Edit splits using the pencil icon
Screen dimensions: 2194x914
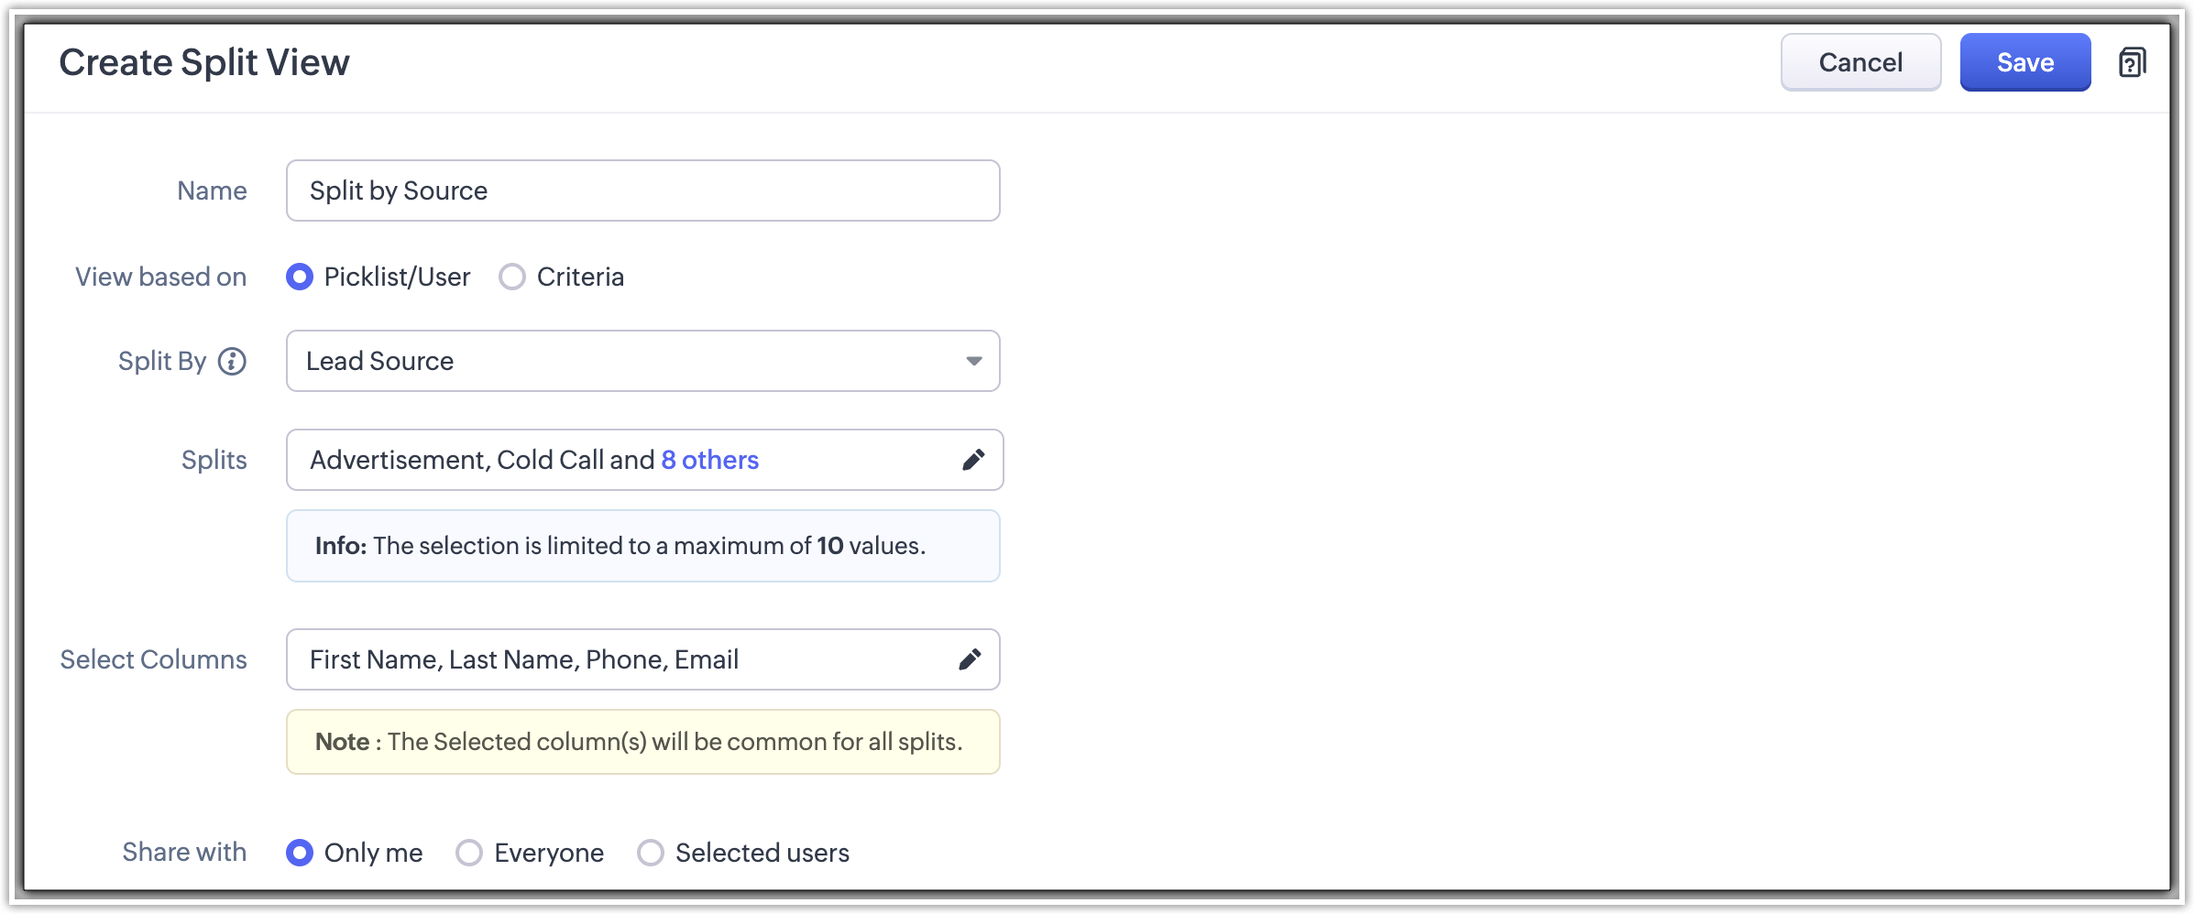coord(973,460)
